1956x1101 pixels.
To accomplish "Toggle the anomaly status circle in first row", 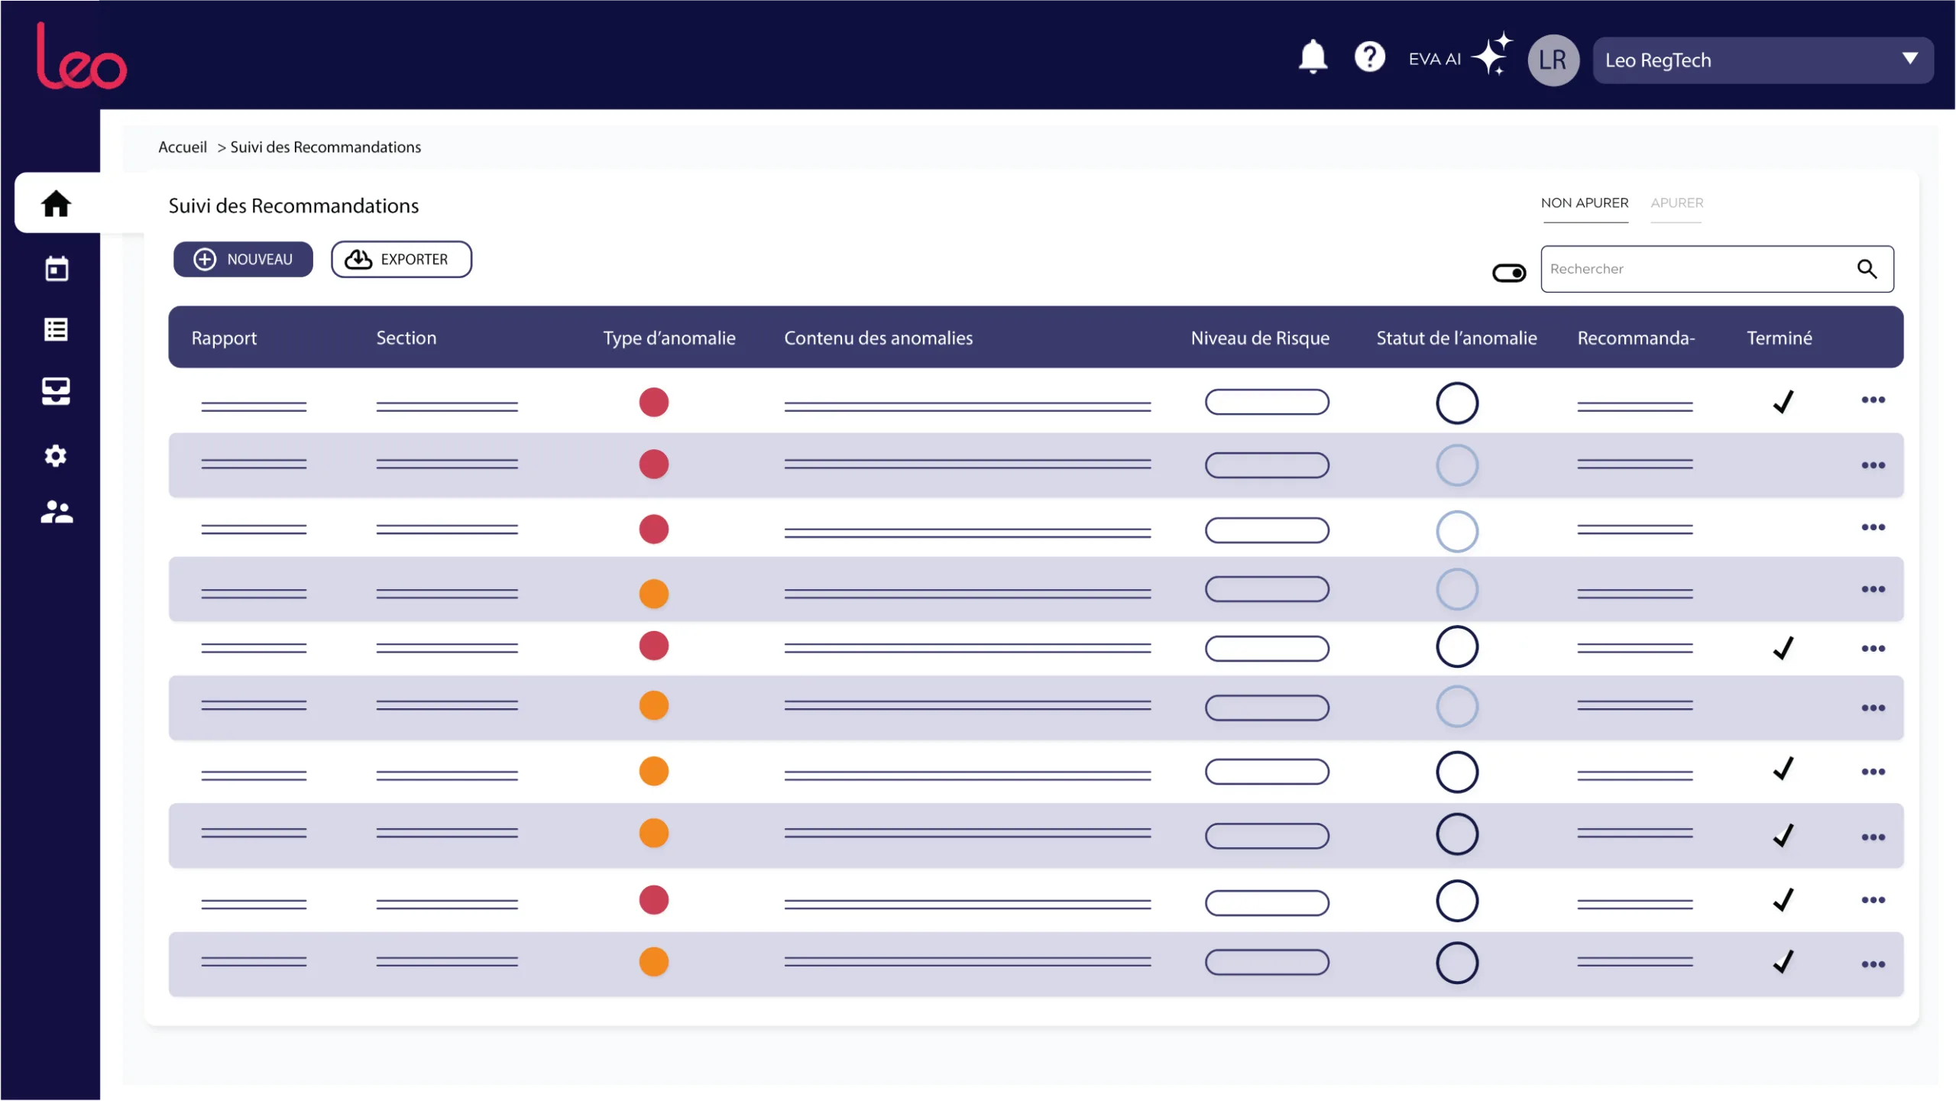I will tap(1457, 403).
